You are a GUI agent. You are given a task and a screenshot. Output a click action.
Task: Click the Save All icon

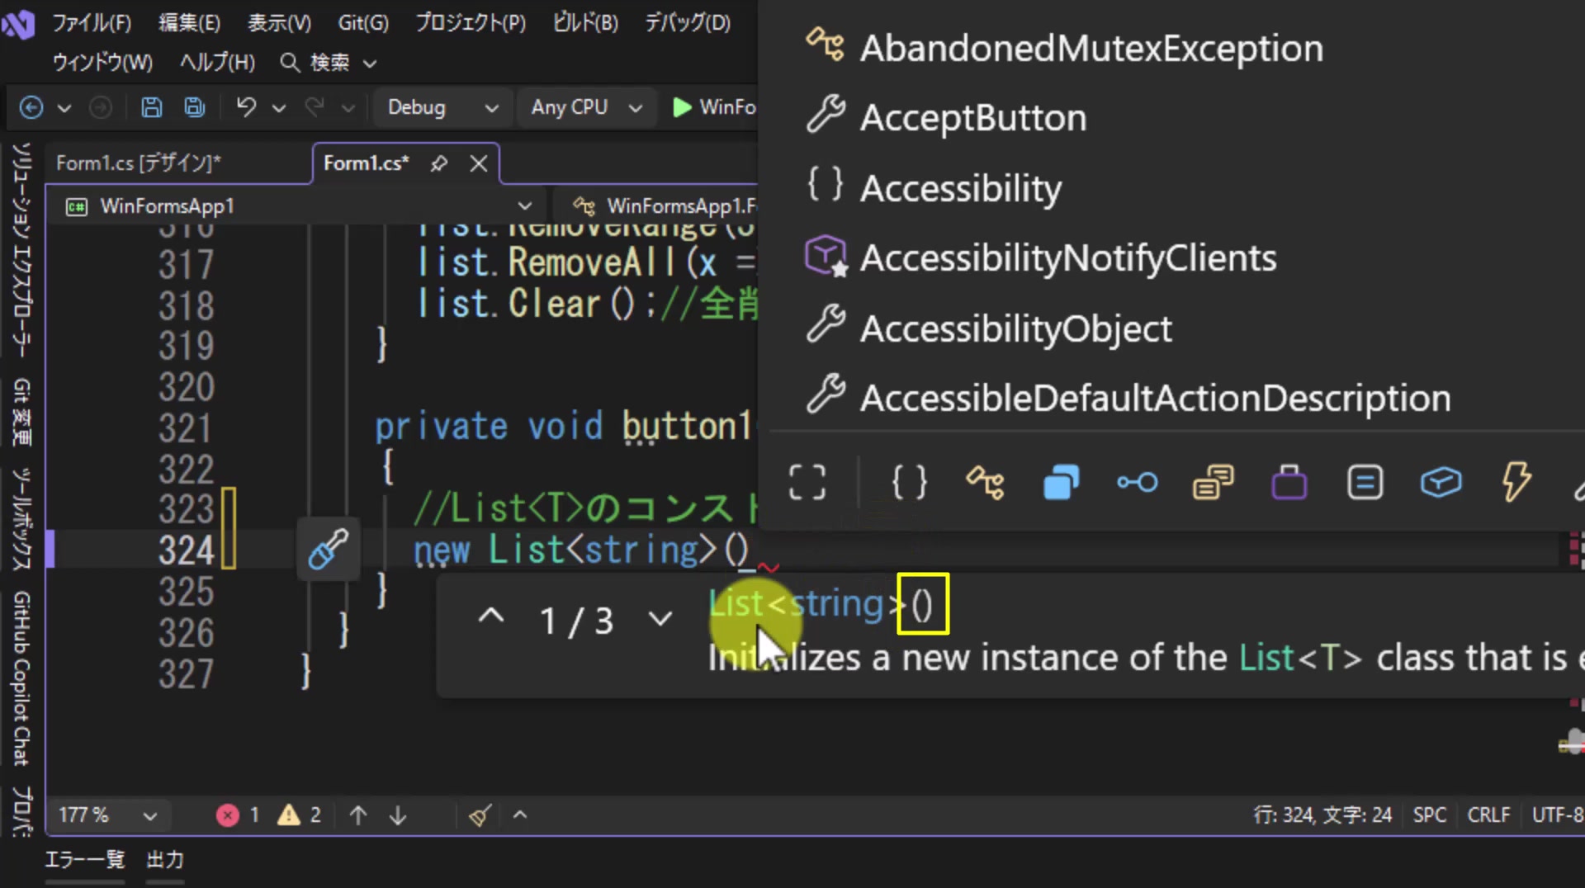(195, 107)
